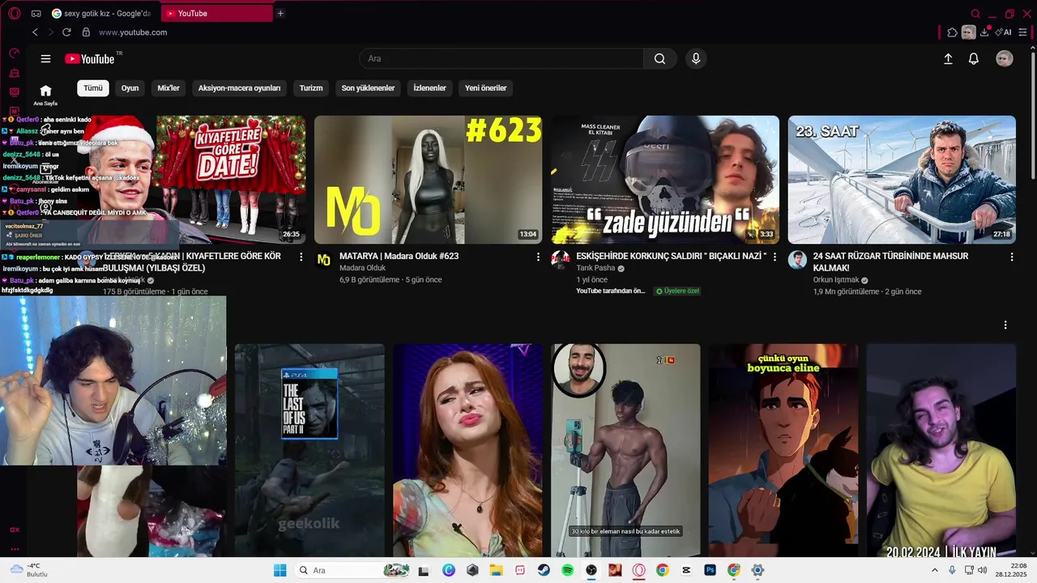
Task: Open options menu for Kıyafetlere Göre Date video
Action: [x=301, y=257]
